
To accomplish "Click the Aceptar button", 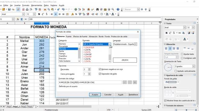I will pyautogui.click(x=95, y=95).
